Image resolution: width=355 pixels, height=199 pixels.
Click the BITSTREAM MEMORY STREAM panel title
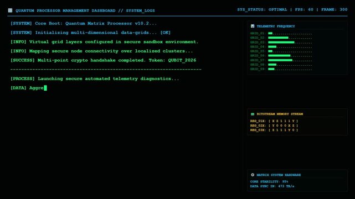click(x=280, y=114)
